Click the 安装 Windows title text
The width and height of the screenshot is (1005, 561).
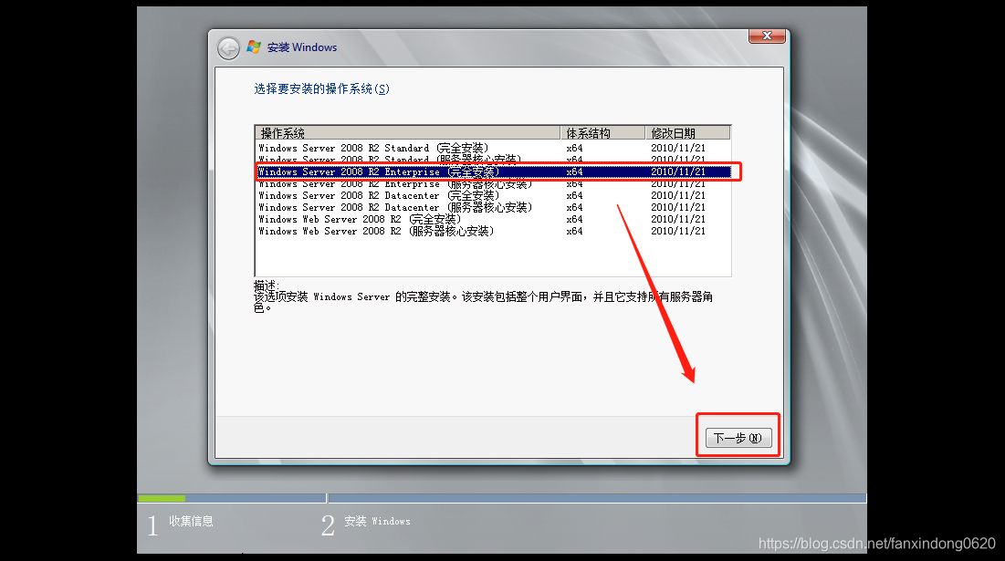tap(302, 47)
